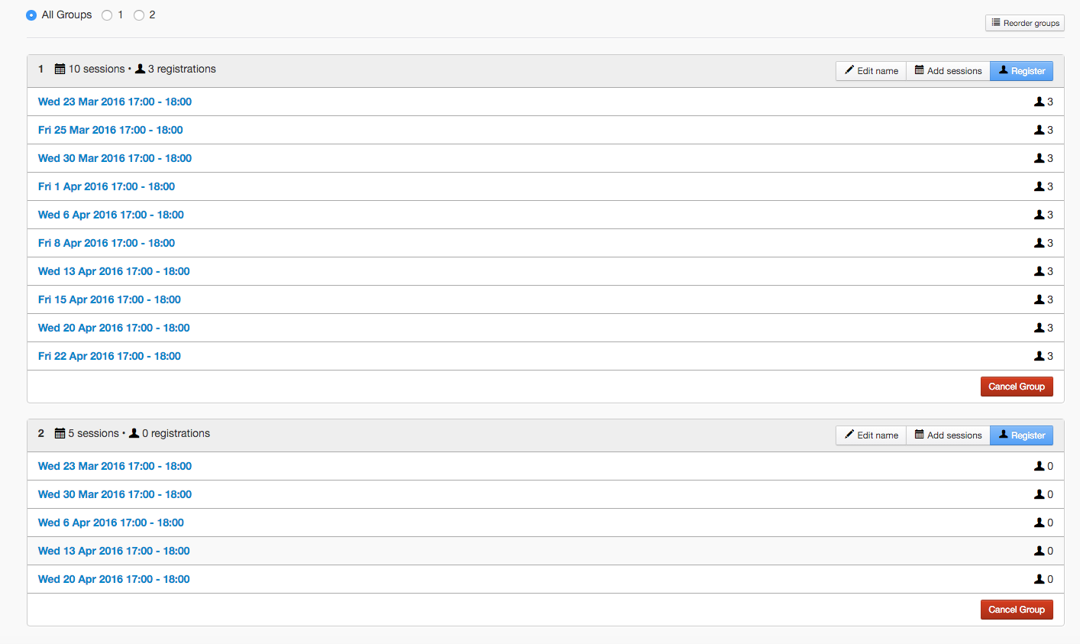Image resolution: width=1080 pixels, height=644 pixels.
Task: Open group 2 Wed 6 Apr 2016 session
Action: pos(111,523)
